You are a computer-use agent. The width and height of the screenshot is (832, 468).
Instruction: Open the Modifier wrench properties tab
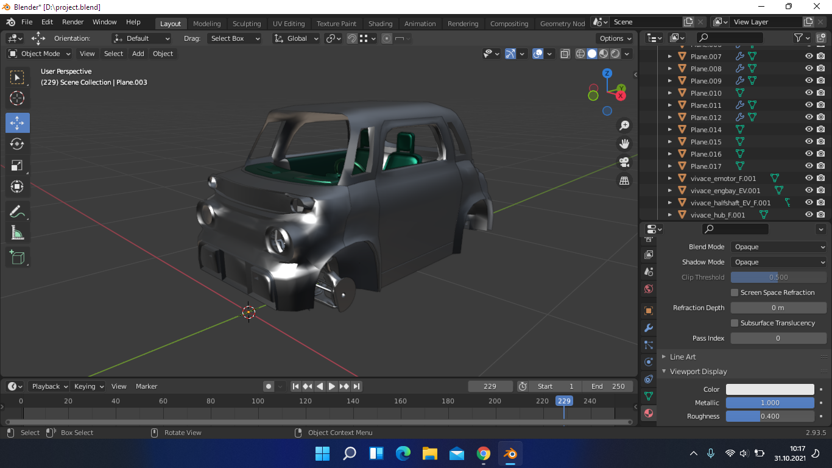click(649, 328)
